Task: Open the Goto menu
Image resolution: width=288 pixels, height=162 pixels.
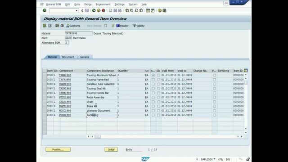Action: (77, 4)
